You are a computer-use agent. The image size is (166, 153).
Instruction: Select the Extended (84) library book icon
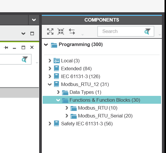[x=56, y=68]
